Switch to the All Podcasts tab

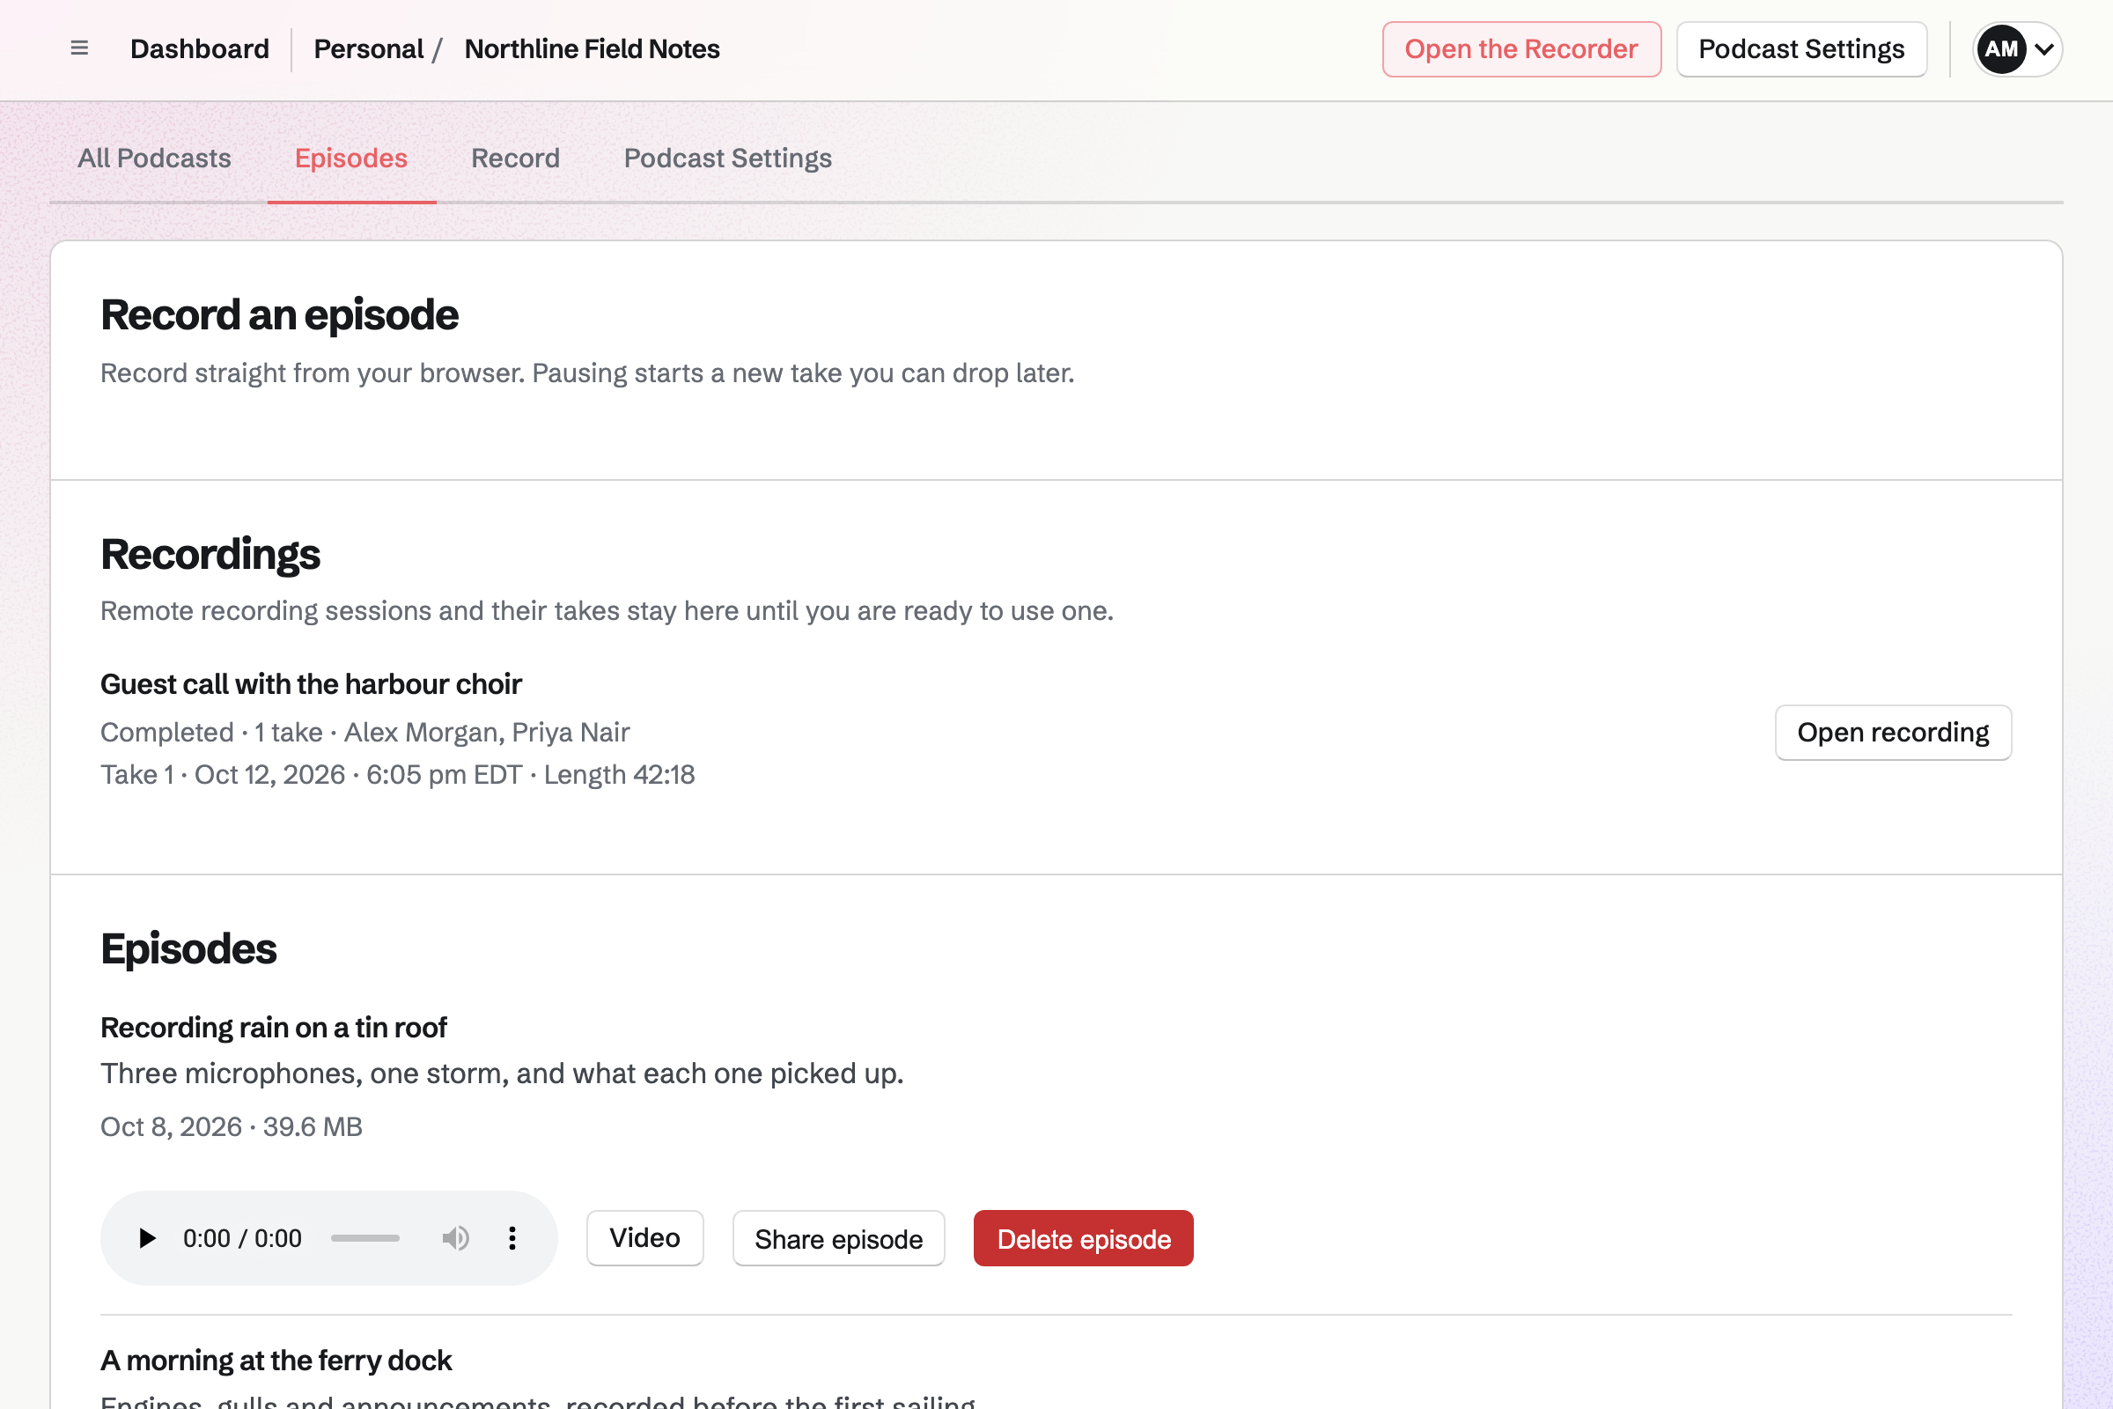pyautogui.click(x=155, y=159)
